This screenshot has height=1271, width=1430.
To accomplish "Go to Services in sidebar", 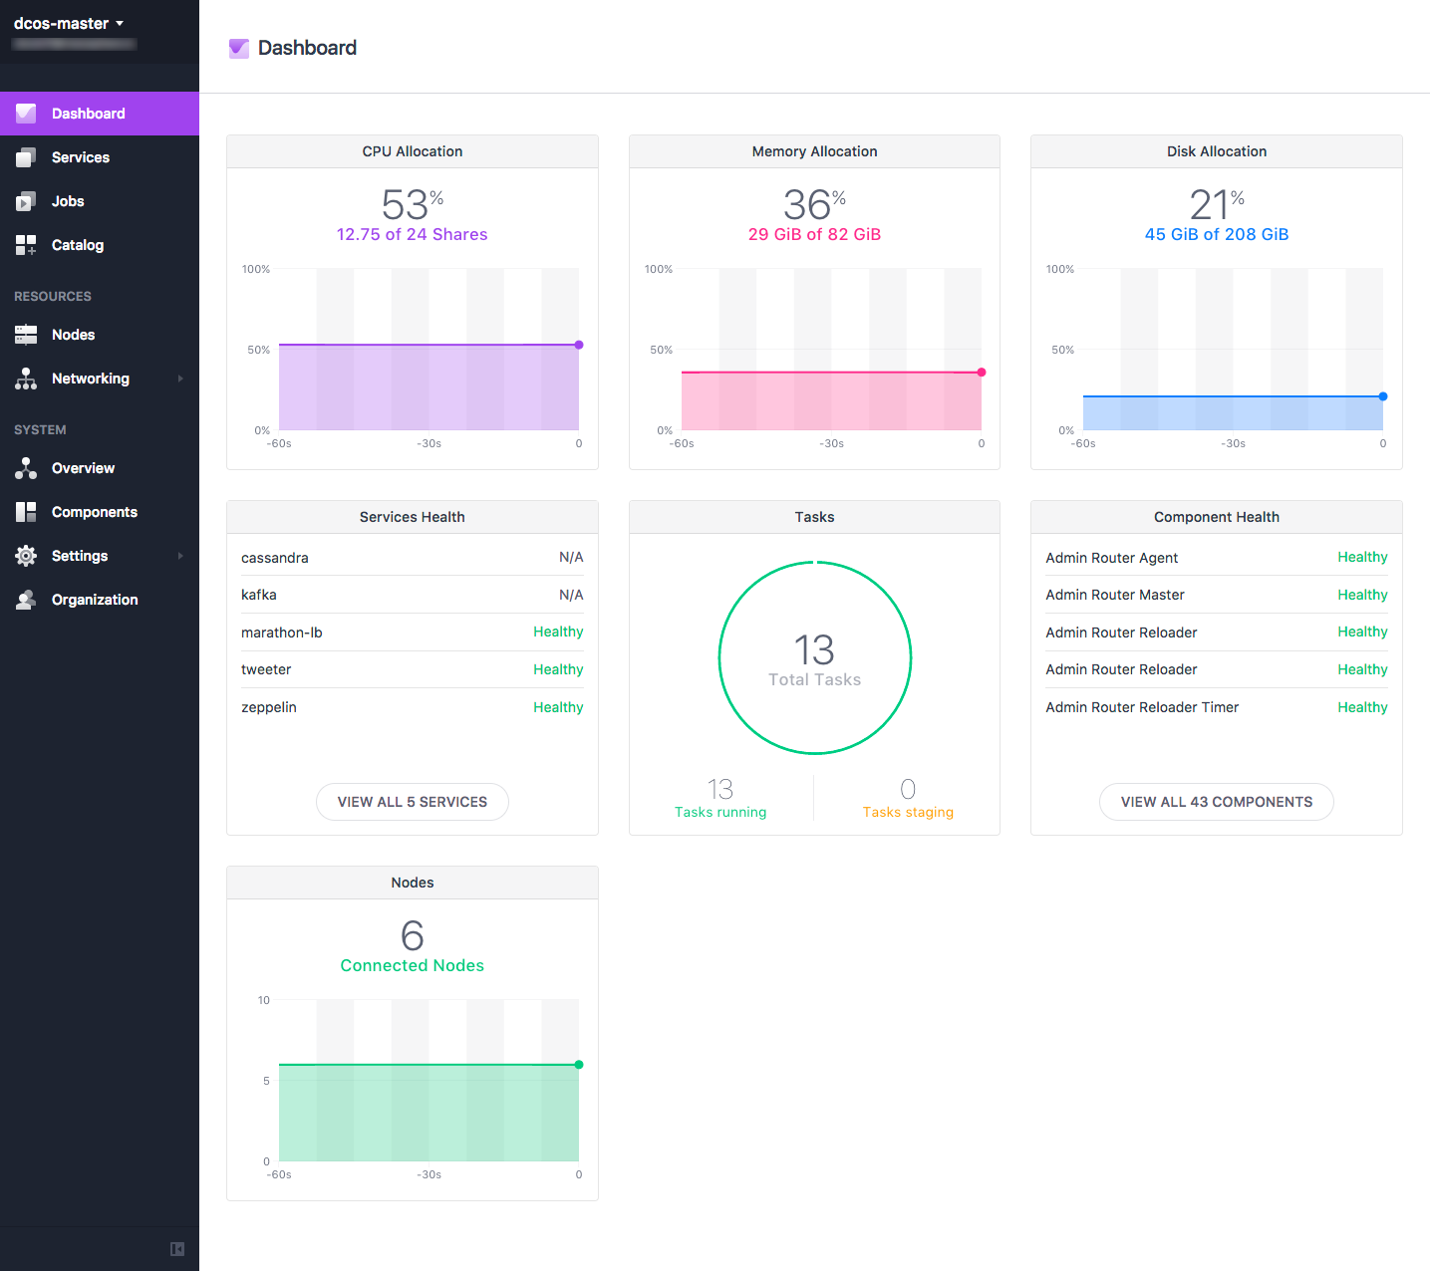I will point(100,157).
